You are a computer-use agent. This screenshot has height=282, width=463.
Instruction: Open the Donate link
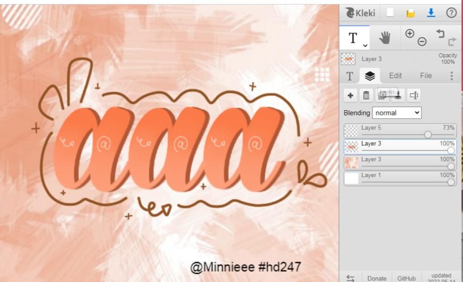tap(377, 278)
